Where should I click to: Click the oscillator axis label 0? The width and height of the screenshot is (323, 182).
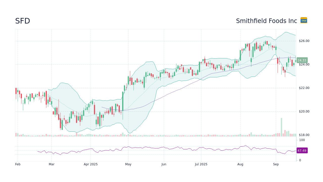(300, 160)
